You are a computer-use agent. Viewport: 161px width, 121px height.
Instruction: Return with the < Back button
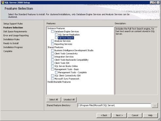pyautogui.click(x=104, y=115)
